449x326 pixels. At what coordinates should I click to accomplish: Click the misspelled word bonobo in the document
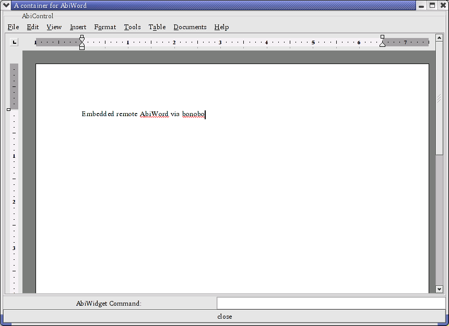193,114
